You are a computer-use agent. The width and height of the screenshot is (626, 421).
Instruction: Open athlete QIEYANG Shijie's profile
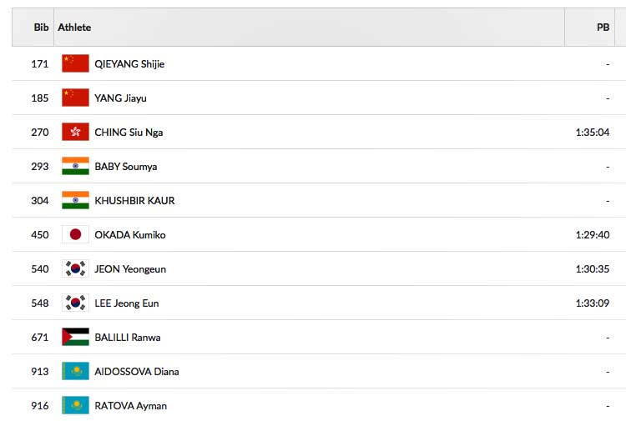coord(129,64)
